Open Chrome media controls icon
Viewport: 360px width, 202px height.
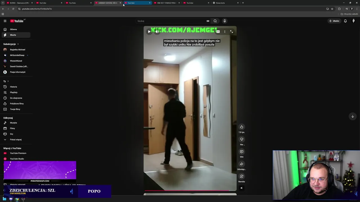pos(347,9)
